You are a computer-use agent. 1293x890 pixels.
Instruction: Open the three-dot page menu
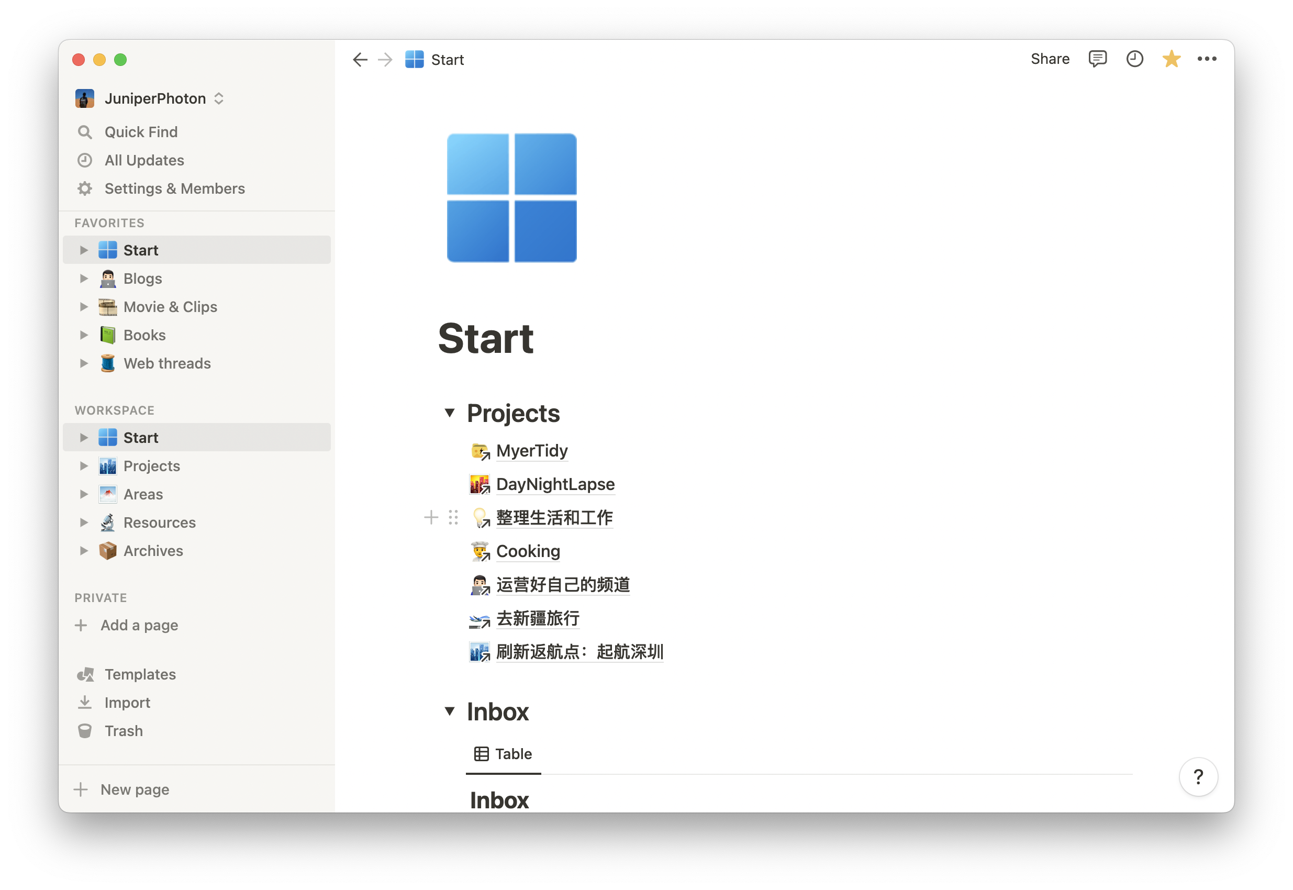(x=1207, y=59)
